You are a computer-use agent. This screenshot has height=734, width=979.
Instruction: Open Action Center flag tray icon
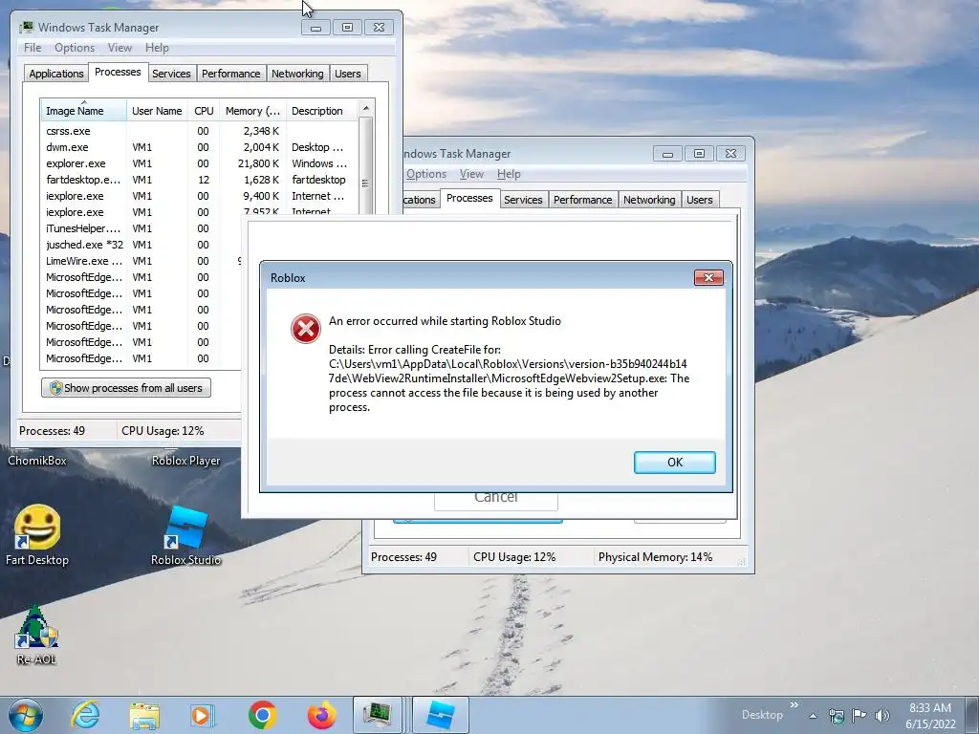point(859,716)
